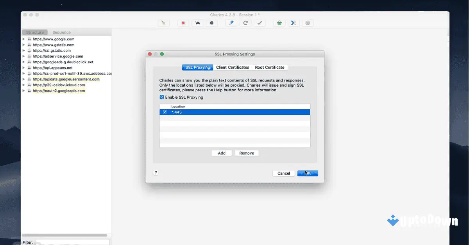Click the Add button to add a location
469x245 pixels.
pos(222,153)
